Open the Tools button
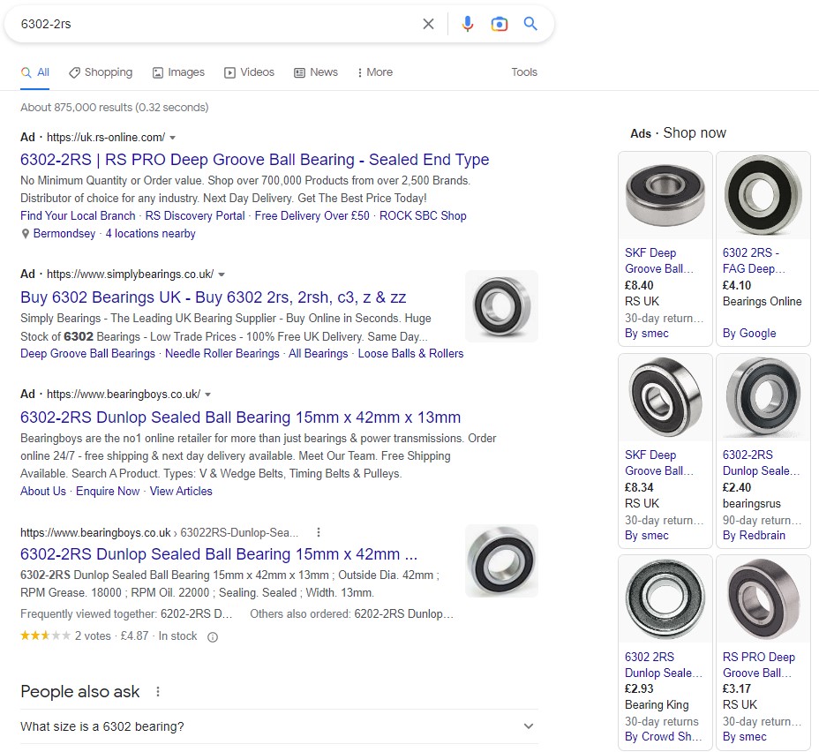The height and width of the screenshot is (752, 819). [x=524, y=72]
